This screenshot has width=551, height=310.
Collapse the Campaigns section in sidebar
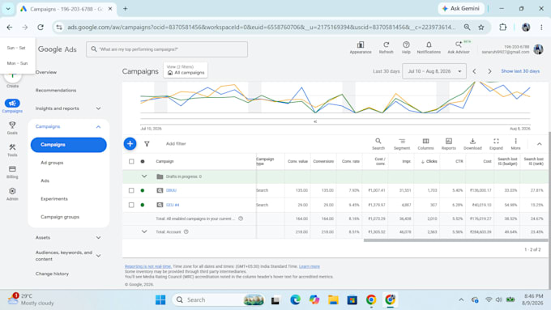(x=98, y=127)
